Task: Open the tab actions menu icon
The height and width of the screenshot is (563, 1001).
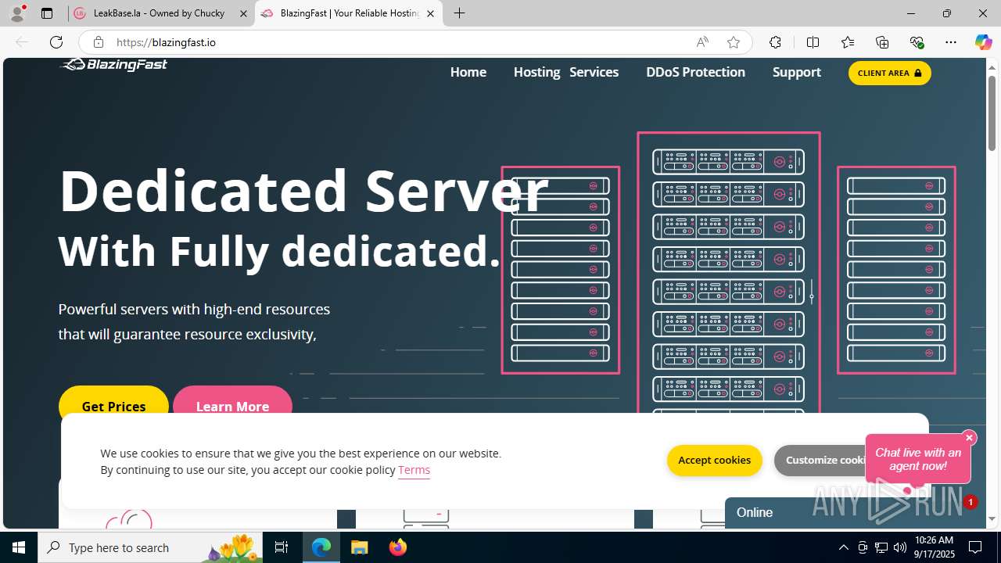Action: (47, 13)
